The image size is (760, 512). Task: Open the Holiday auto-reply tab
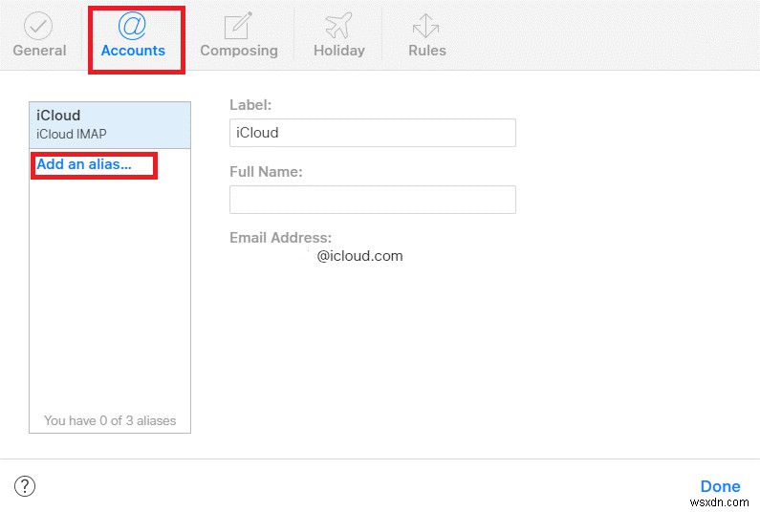click(x=338, y=34)
